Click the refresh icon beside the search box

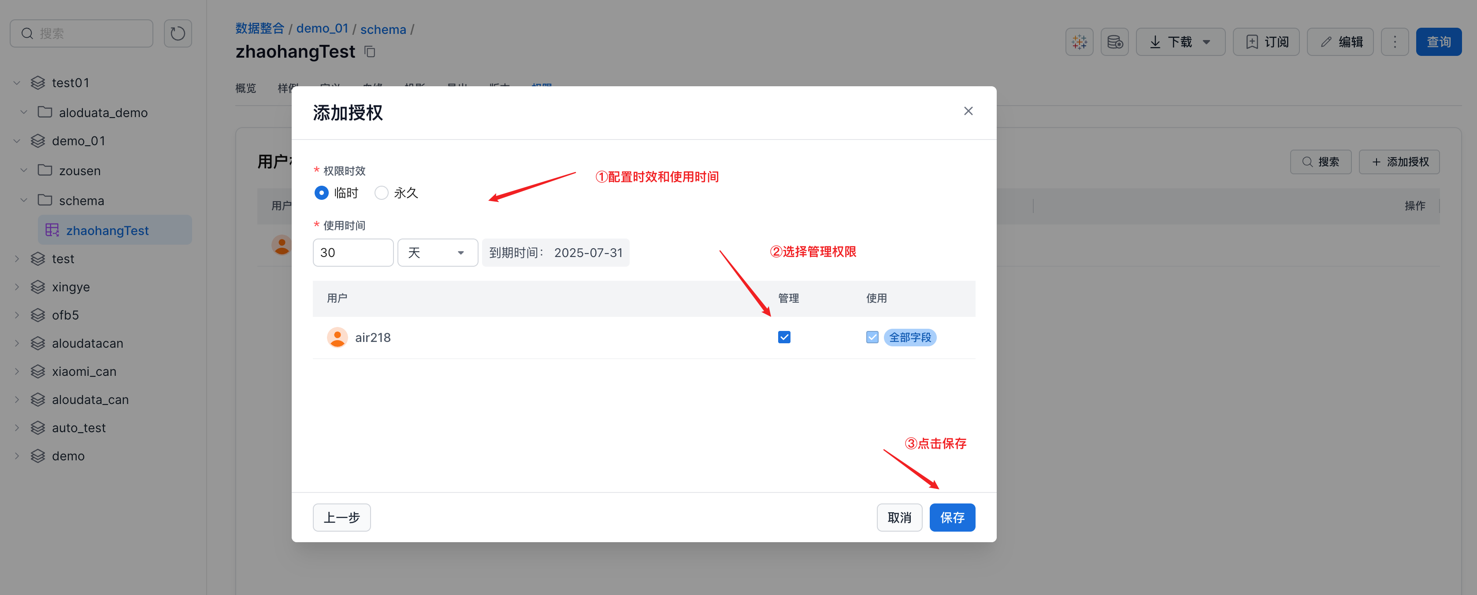coord(178,33)
